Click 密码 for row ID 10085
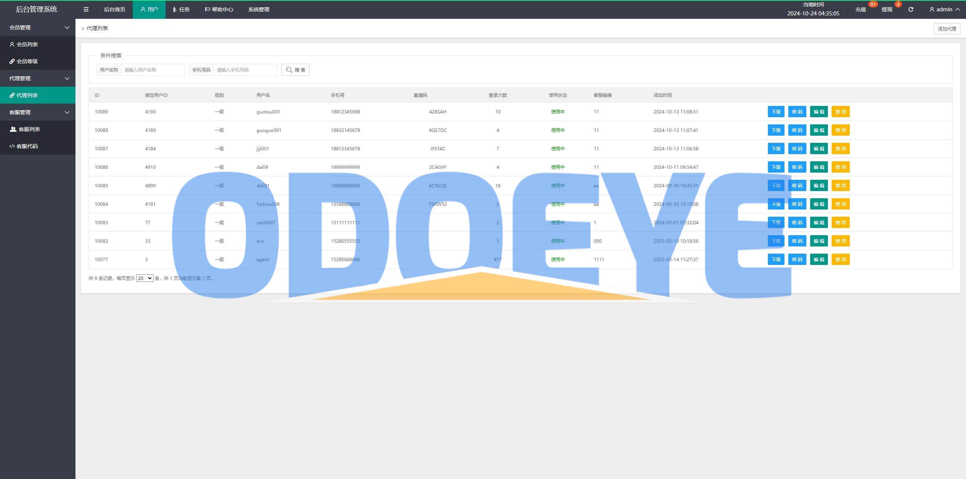The height and width of the screenshot is (479, 966). pos(797,185)
